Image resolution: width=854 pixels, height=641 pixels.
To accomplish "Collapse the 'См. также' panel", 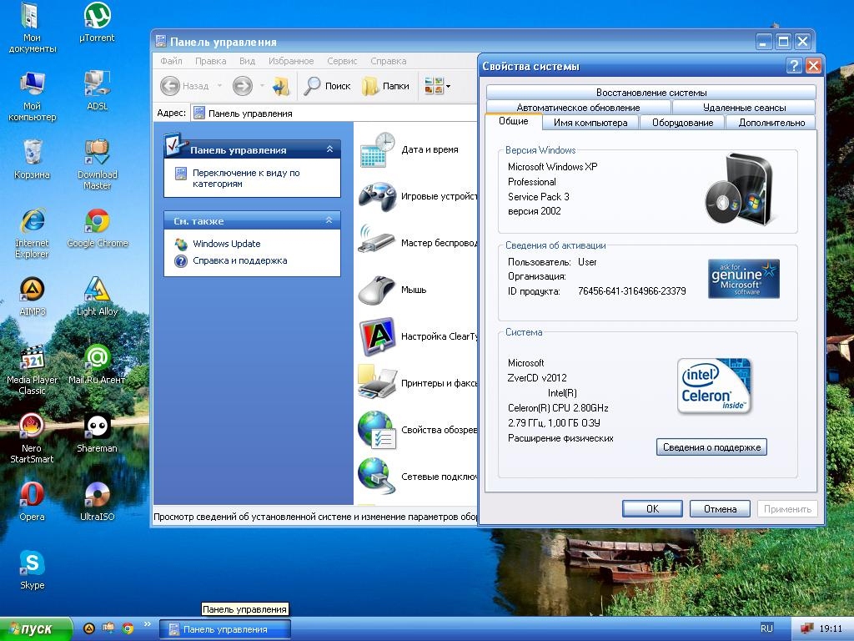I will pyautogui.click(x=329, y=220).
